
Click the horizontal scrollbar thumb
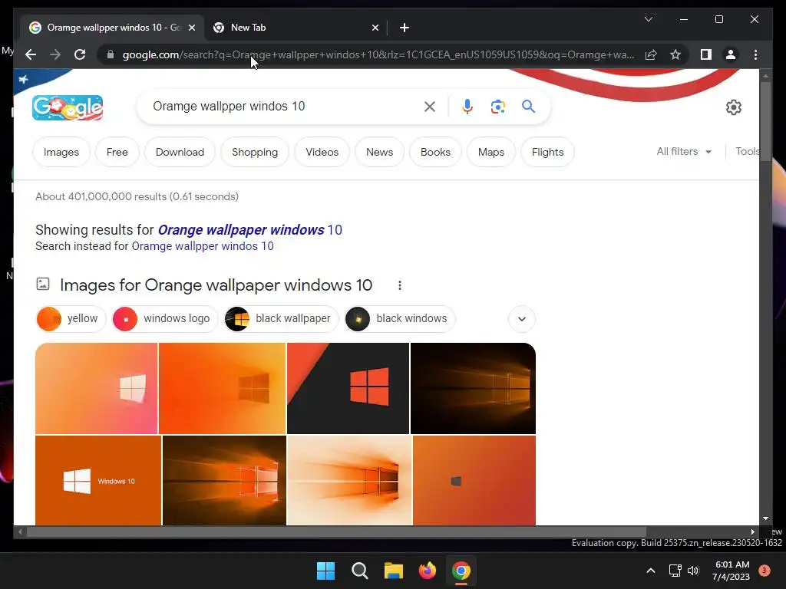[x=336, y=531]
